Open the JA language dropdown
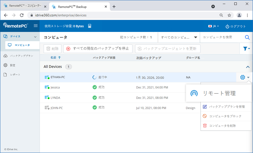The image size is (253, 153). point(213,26)
